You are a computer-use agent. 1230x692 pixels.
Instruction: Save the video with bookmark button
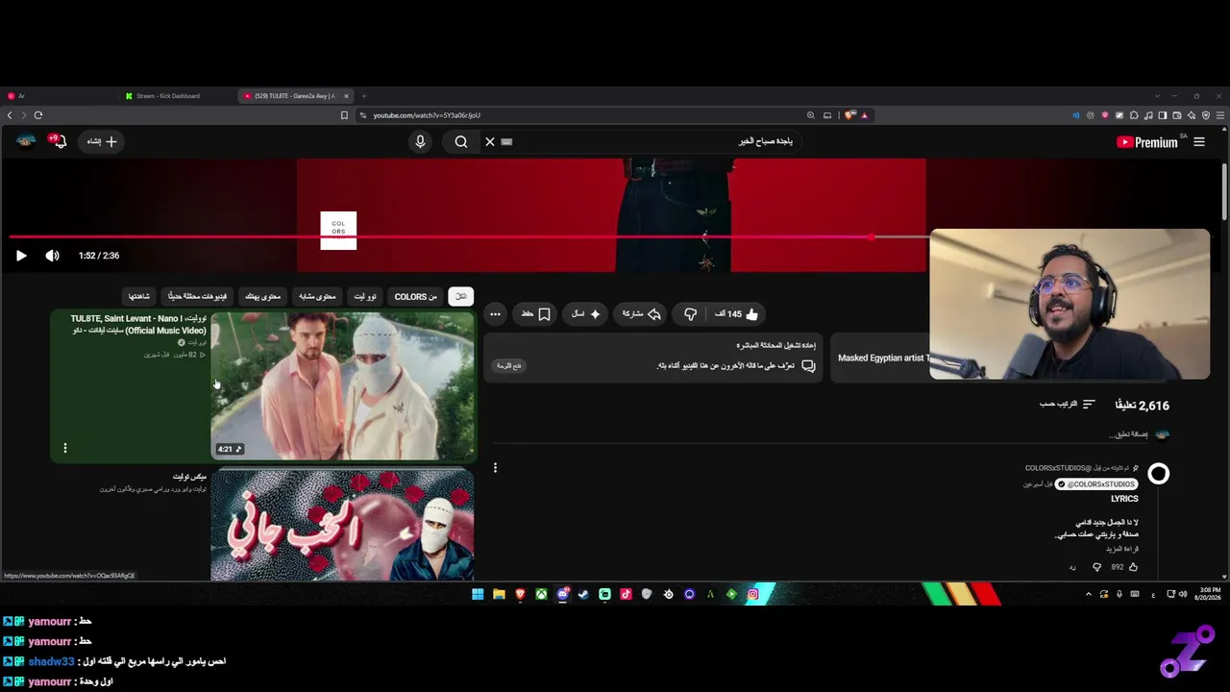click(x=536, y=314)
